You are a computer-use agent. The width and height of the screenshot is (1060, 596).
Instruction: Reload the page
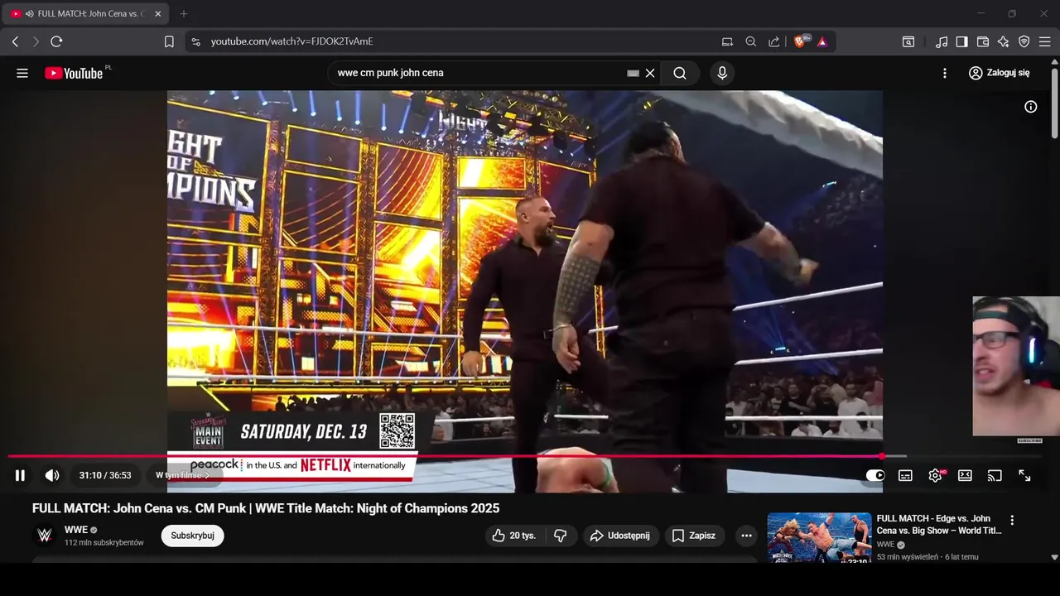(x=56, y=41)
